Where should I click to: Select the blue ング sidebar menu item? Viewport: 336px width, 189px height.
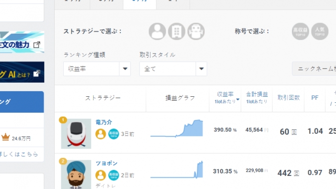pos(22,102)
